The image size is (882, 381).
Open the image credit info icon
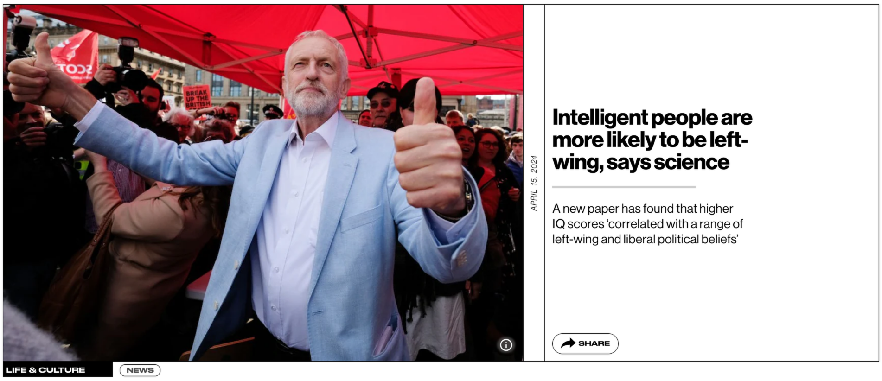click(506, 345)
